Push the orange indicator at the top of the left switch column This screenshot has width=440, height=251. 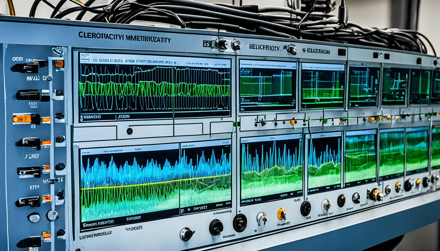coord(59,64)
